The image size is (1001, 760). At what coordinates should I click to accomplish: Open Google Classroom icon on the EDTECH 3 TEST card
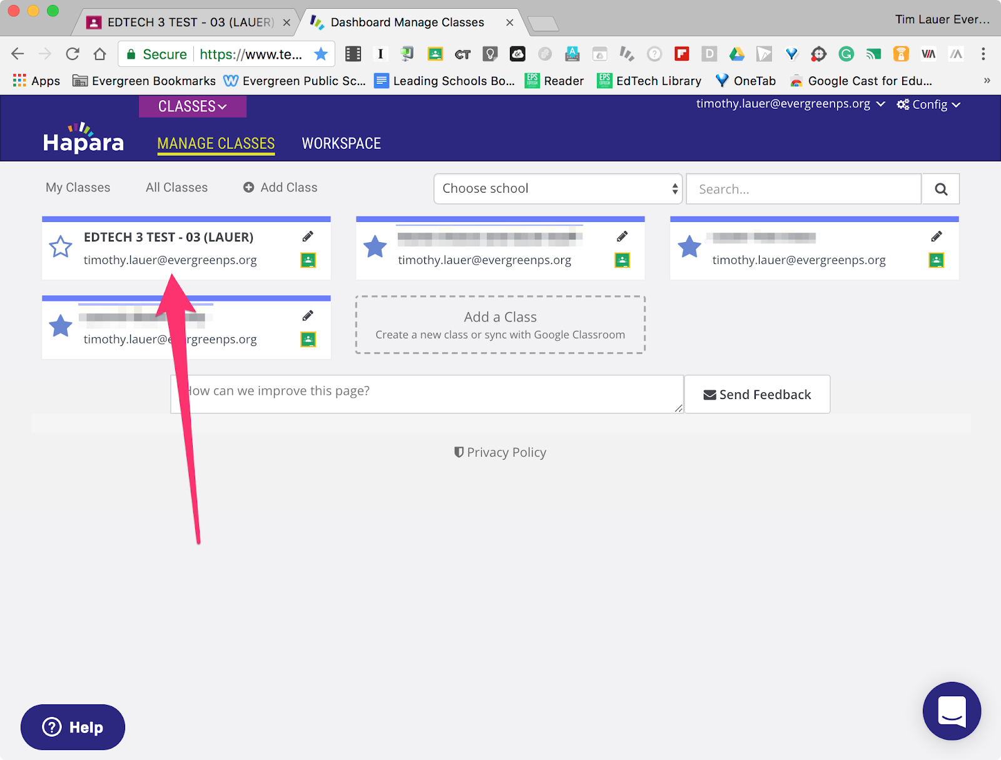point(308,260)
